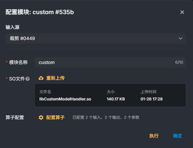
Task: Click the gear icon next to 配置算子
Action: (41, 117)
